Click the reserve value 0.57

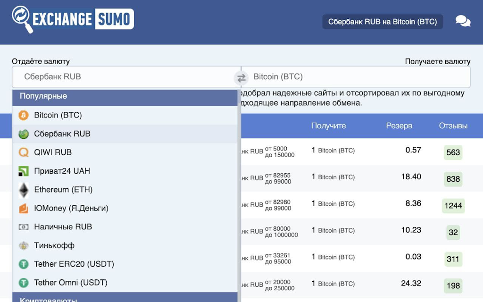[x=413, y=150]
